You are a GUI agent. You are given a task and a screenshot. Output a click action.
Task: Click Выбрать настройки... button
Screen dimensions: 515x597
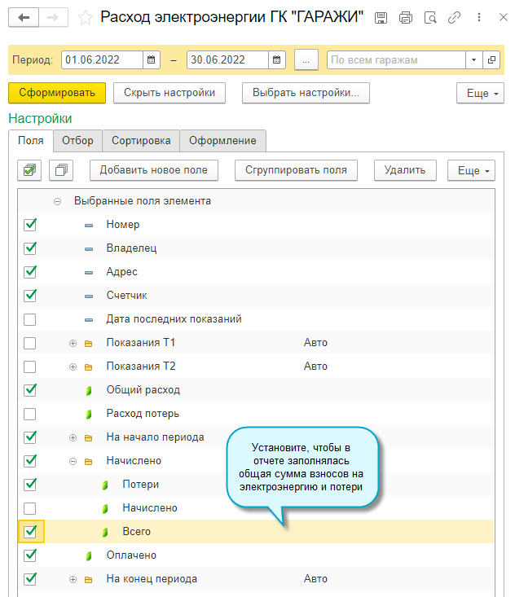[306, 93]
